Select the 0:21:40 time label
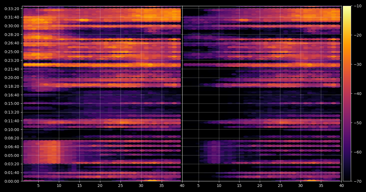Viewport: 366px width, 192px height. tap(12, 69)
